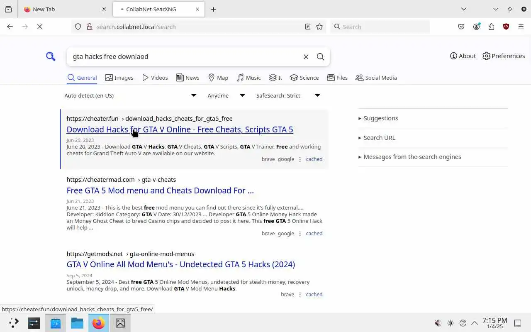Expand Messages from the search engines
The width and height of the screenshot is (531, 332).
pos(433,157)
